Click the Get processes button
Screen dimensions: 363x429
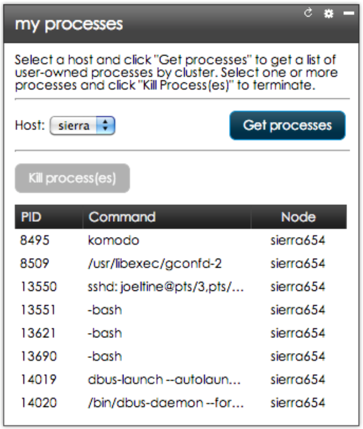[287, 126]
